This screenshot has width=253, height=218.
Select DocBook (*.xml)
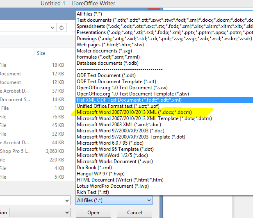tap(164, 167)
